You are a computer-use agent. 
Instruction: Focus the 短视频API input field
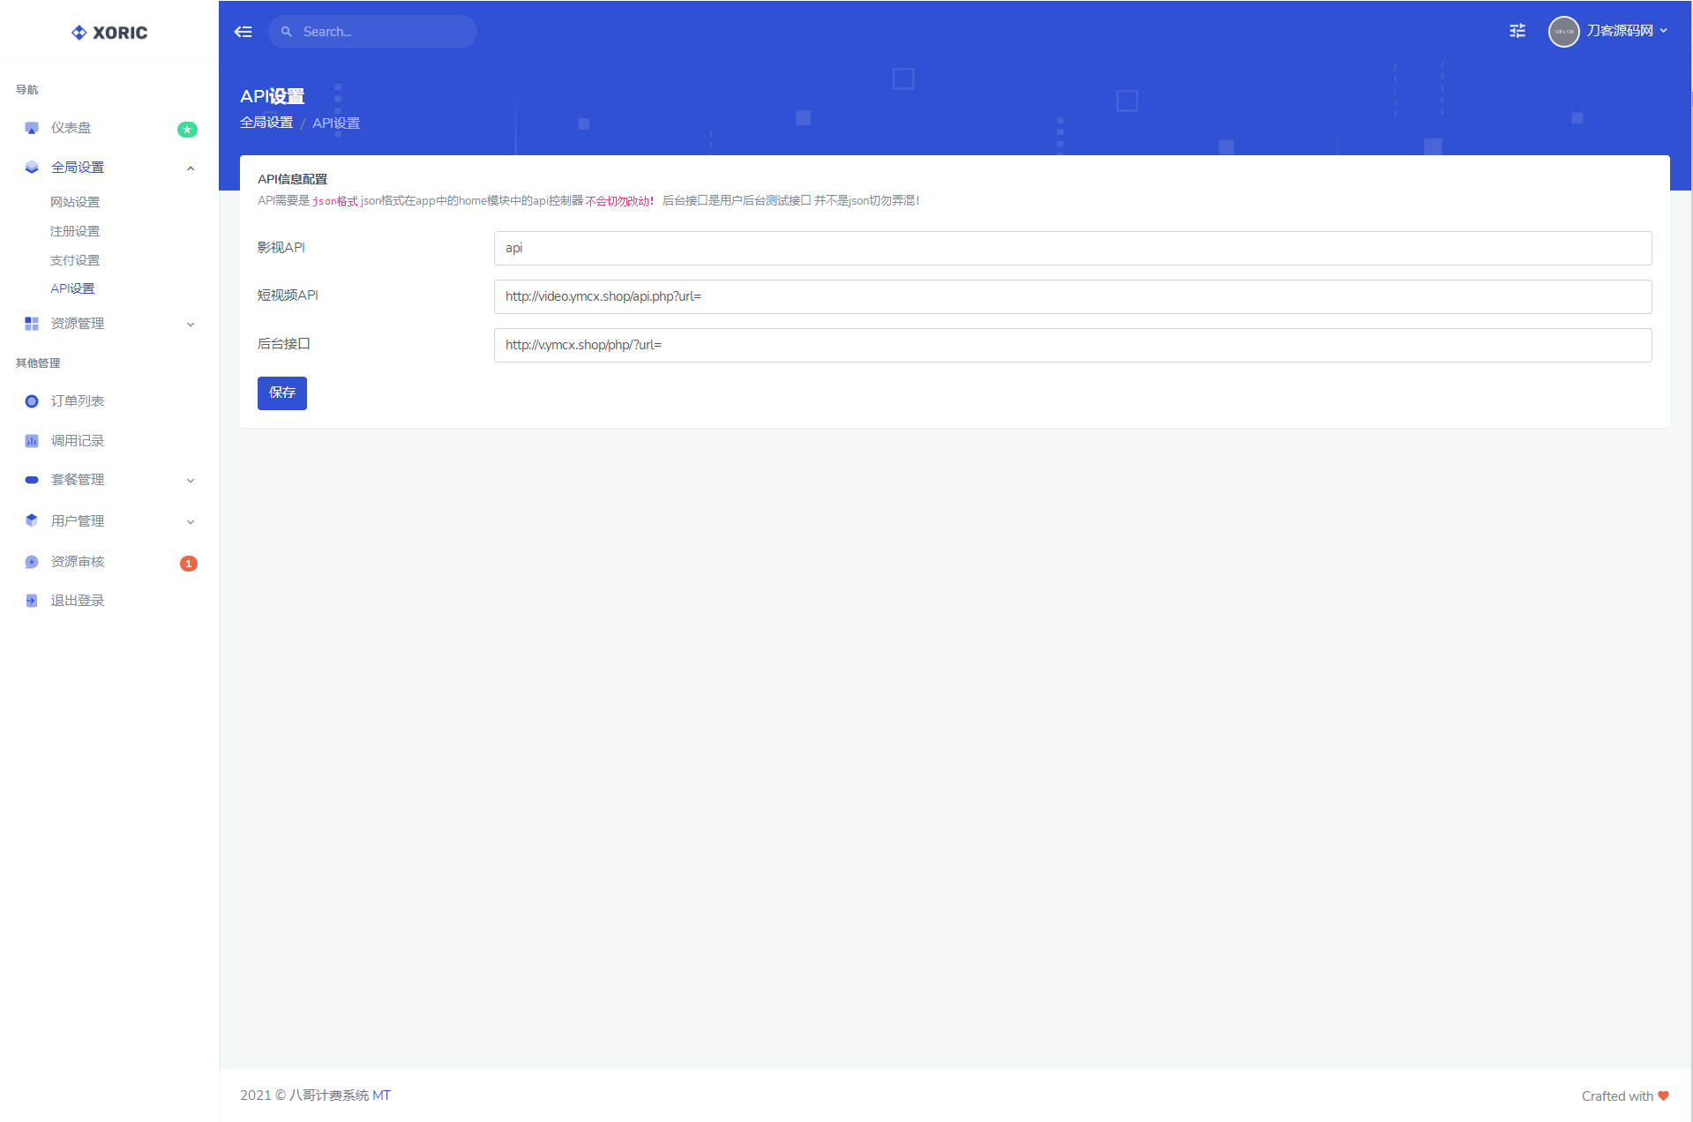(x=1072, y=296)
